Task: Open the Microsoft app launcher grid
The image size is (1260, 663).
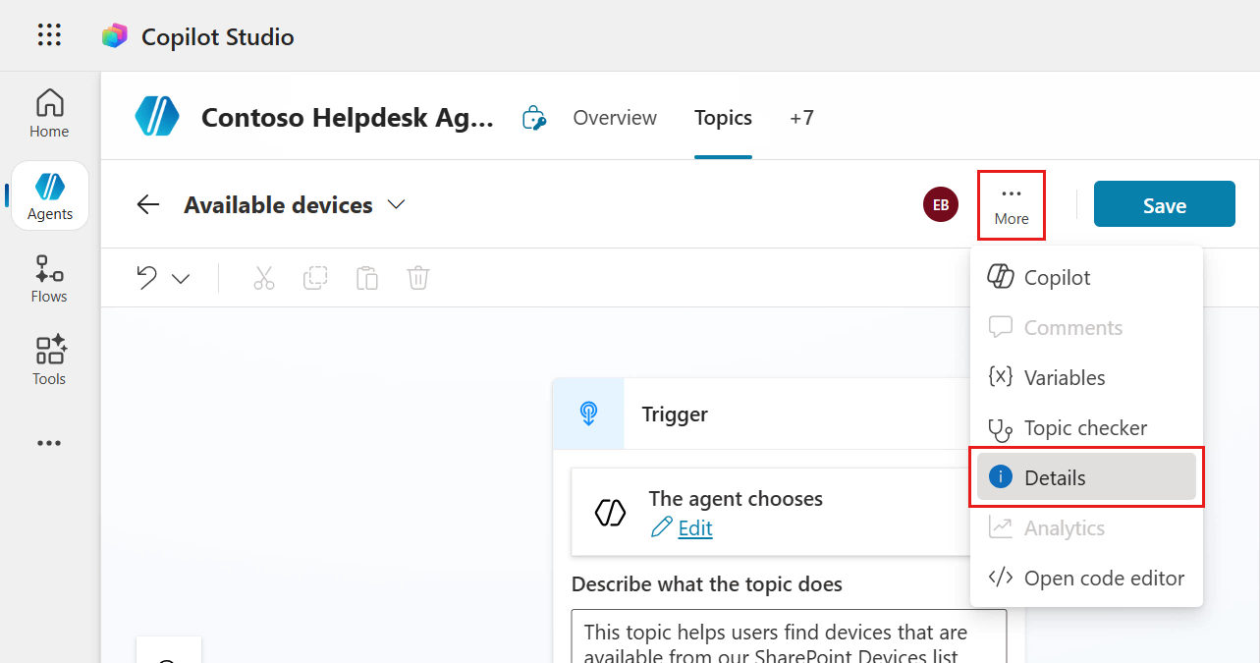Action: 48,34
